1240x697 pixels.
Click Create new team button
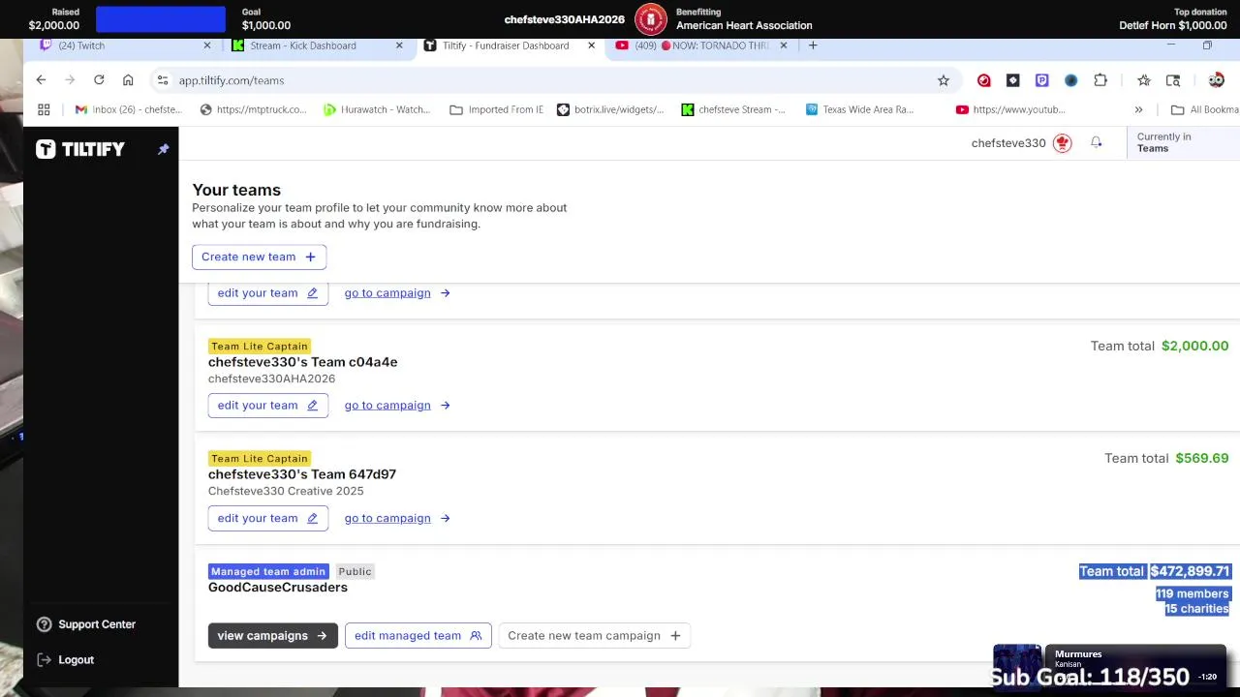click(x=259, y=257)
